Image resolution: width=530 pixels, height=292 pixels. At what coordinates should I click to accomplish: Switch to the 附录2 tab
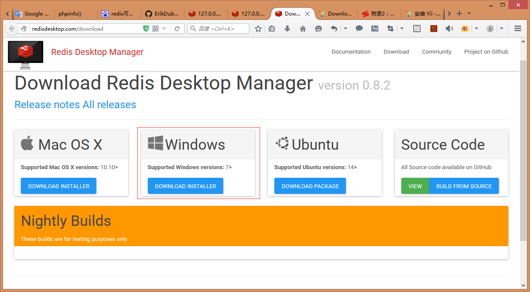click(x=380, y=13)
